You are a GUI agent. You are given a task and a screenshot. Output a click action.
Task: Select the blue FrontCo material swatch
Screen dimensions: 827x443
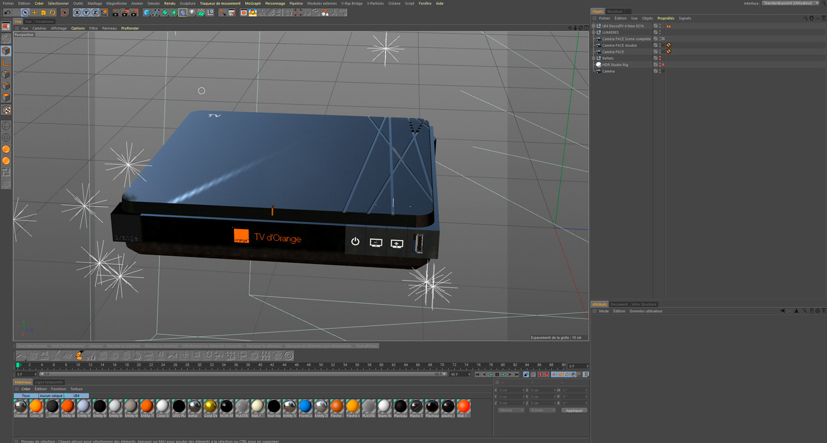pyautogui.click(x=305, y=408)
